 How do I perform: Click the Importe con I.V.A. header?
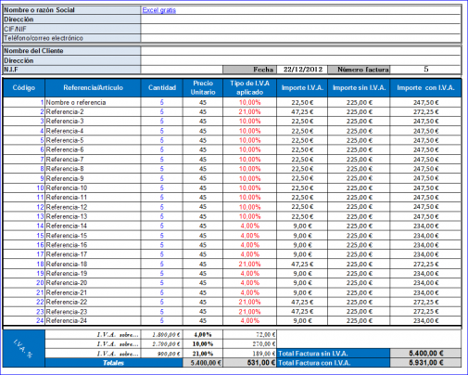(425, 88)
